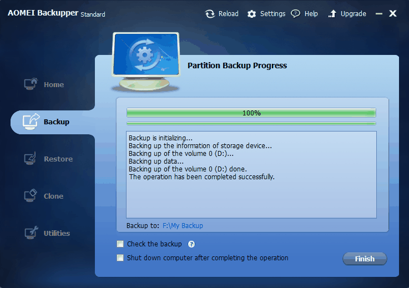Screen dimensions: 409x288
Task: Close the AOMEI Backupper window
Action: coord(392,13)
